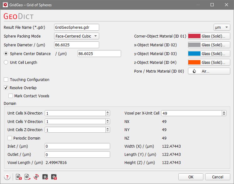This screenshot has height=184, width=234.
Task: Expand the Voxel per X-Unit Cell spinner
Action: (x=224, y=113)
